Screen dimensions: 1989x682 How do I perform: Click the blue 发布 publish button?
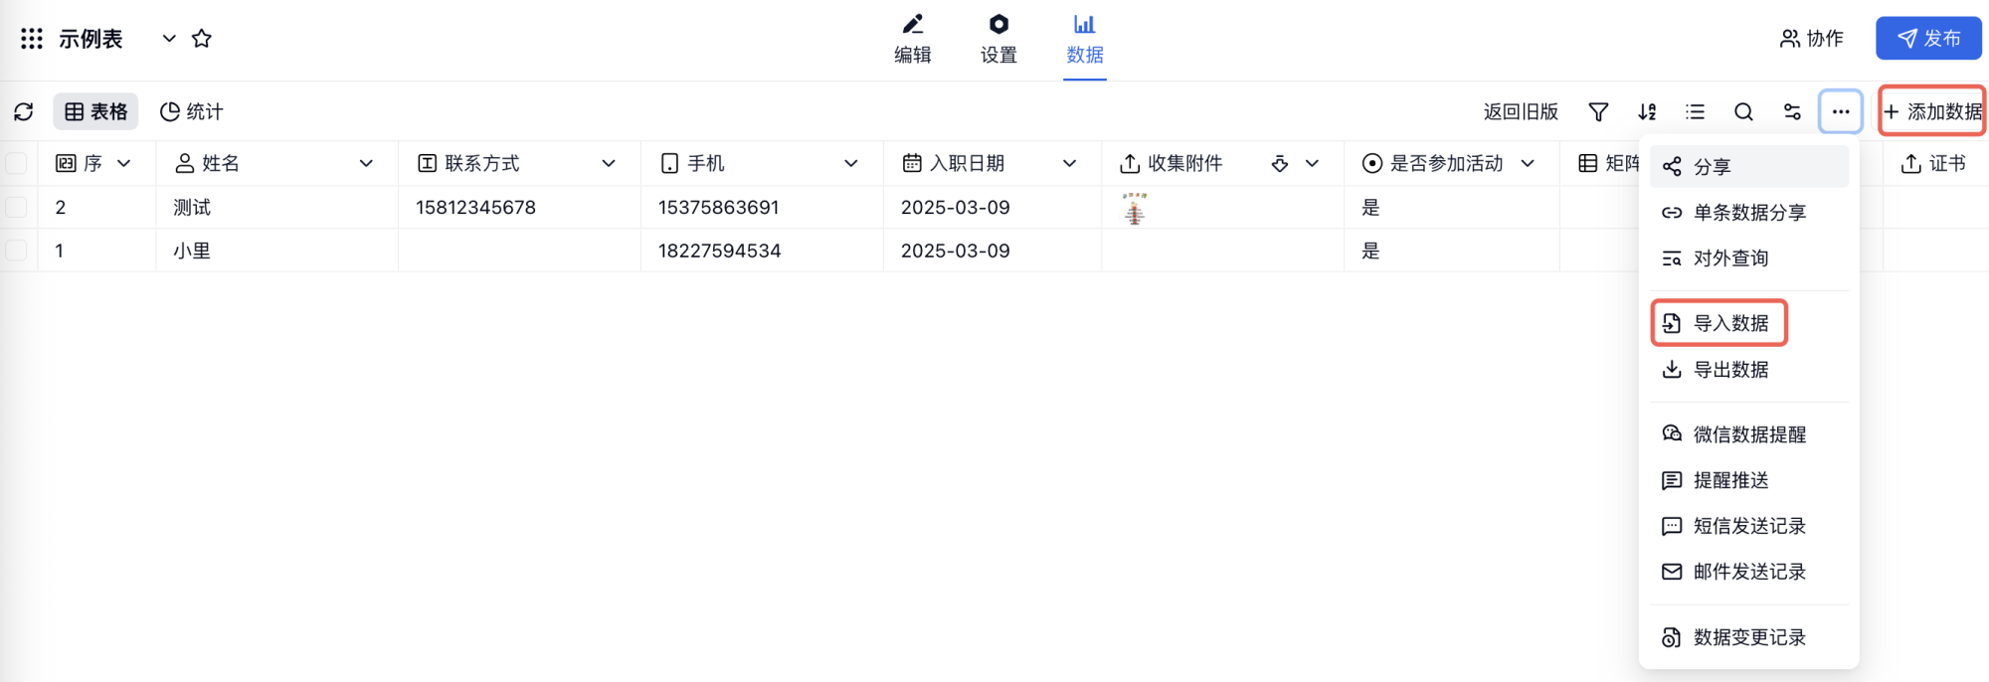click(1928, 39)
